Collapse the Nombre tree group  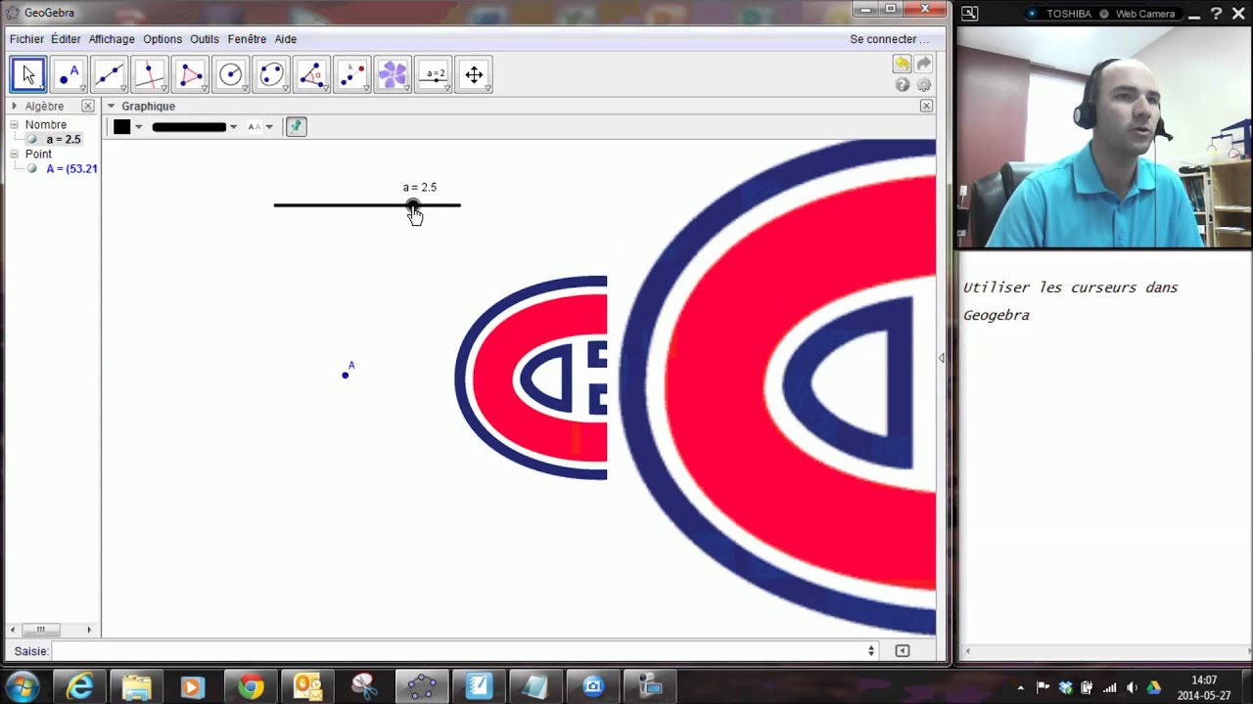(15, 125)
